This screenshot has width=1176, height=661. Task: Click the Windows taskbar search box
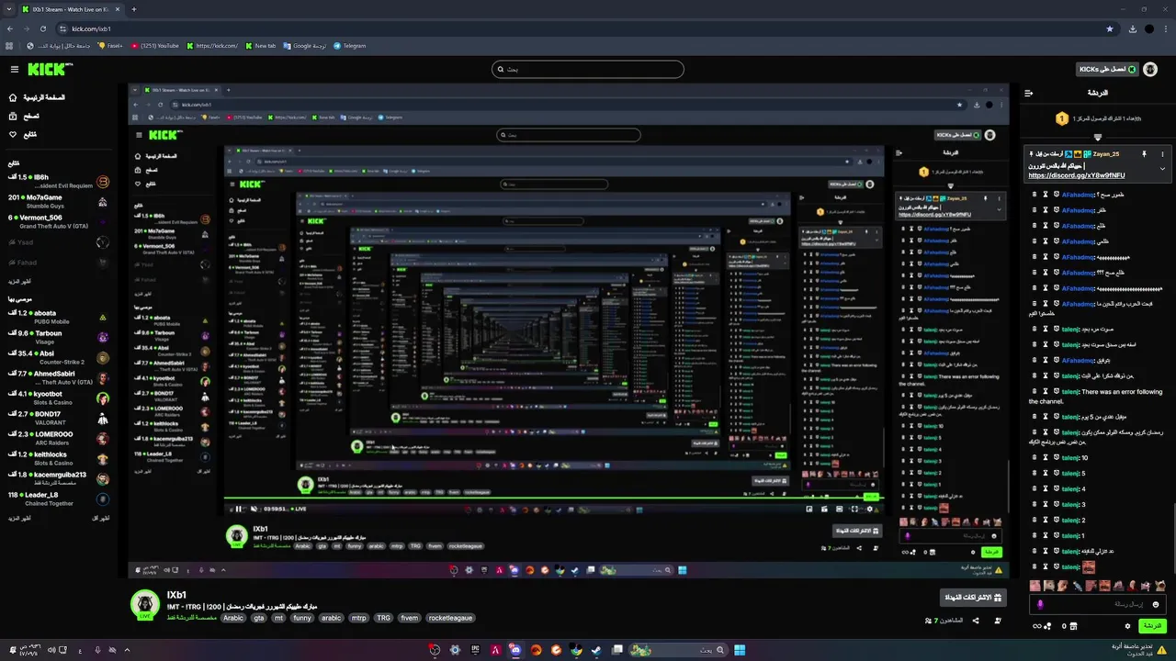[x=678, y=650]
